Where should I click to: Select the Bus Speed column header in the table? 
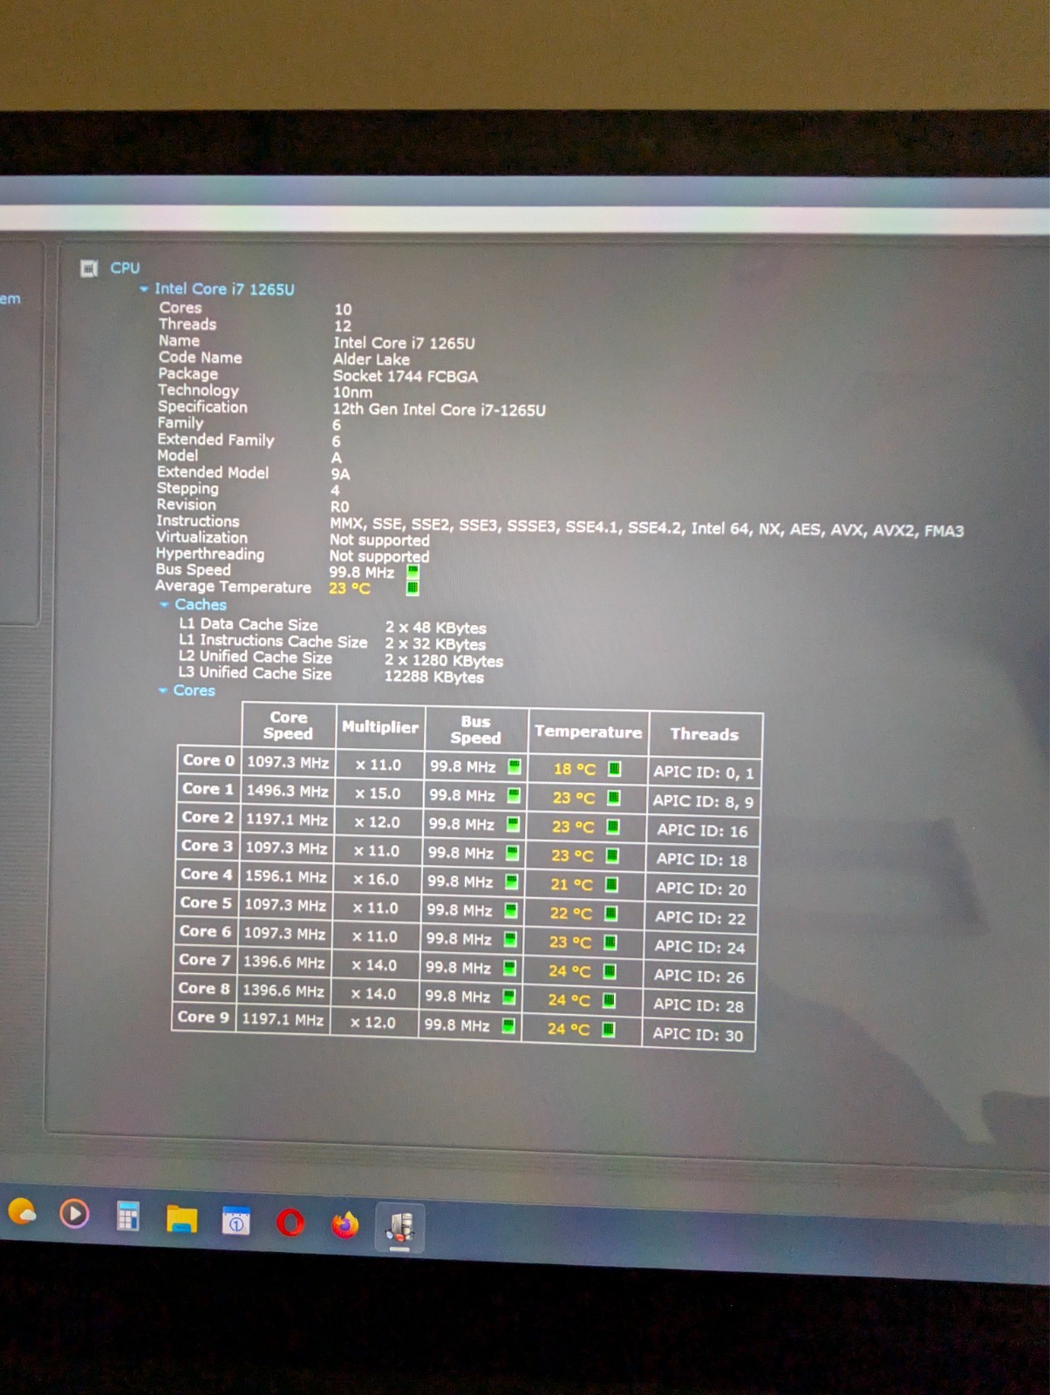click(476, 729)
